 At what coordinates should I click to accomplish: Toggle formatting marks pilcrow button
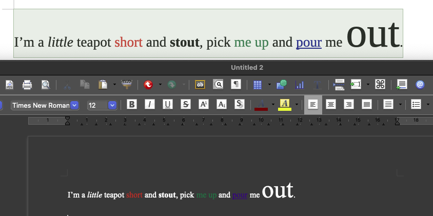coord(236,85)
